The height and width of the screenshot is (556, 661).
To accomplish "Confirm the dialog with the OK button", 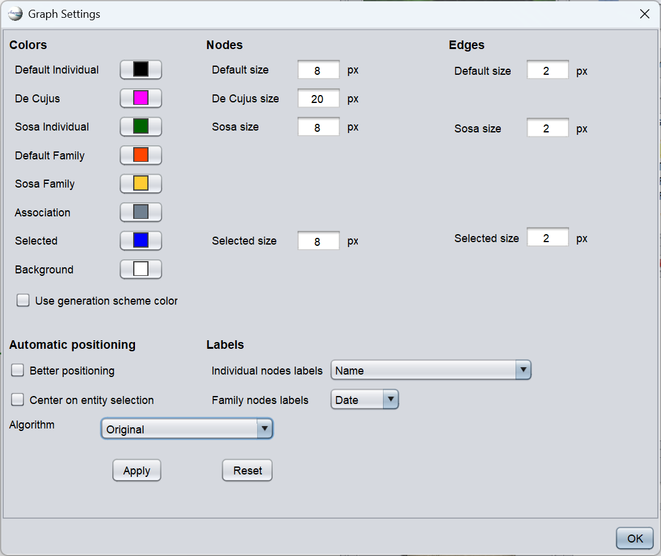I will click(x=635, y=538).
